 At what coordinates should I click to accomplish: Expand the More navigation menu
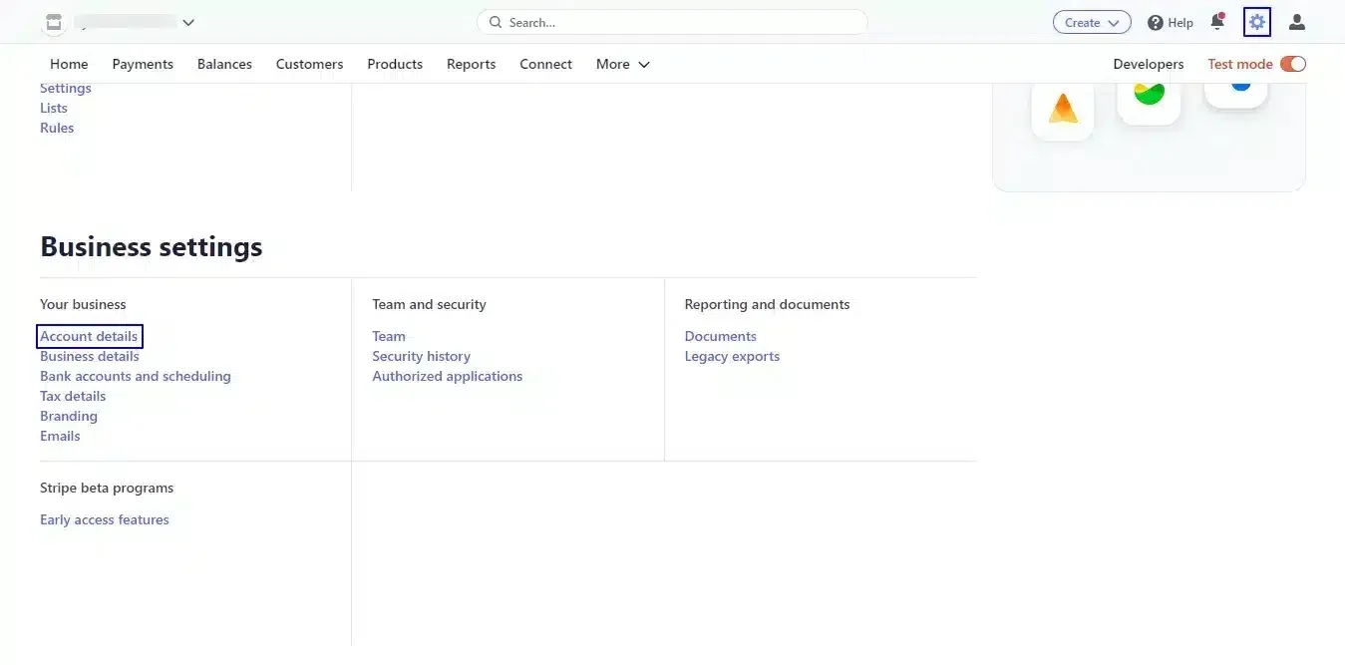coord(621,64)
